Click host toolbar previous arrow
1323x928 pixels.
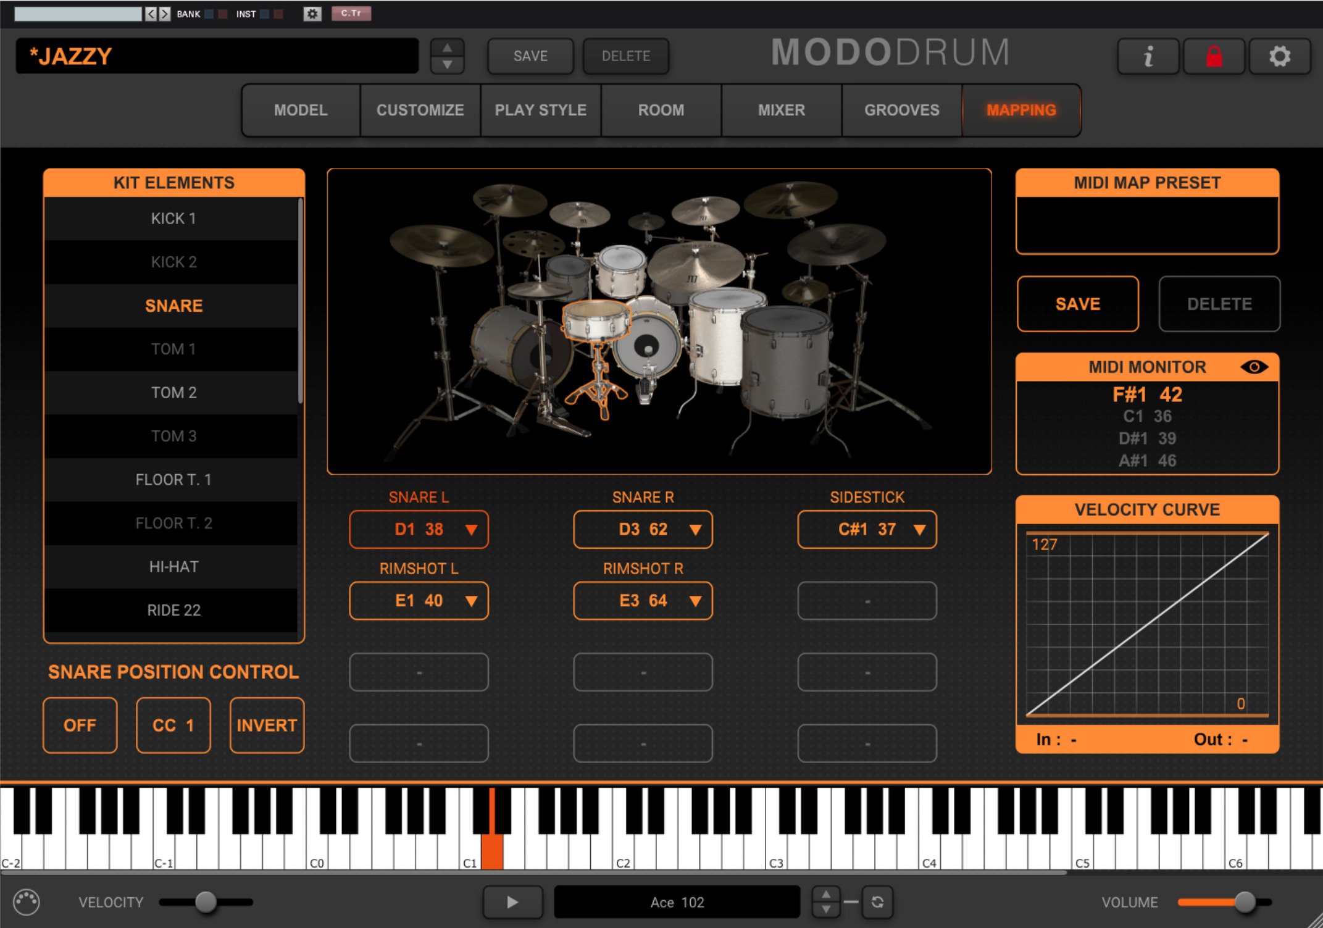coord(151,14)
